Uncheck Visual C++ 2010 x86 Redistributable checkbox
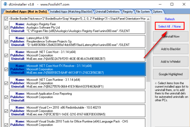This screenshot has height=127, width=190. [6, 111]
